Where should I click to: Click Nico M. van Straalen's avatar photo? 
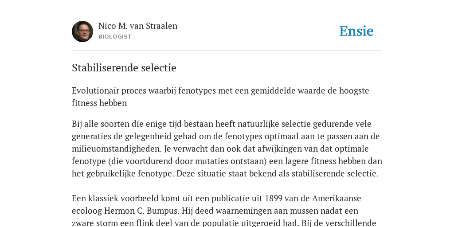[x=82, y=31]
